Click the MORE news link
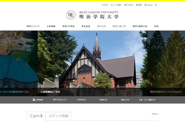The width and height of the screenshot is (185, 123). pos(154,114)
